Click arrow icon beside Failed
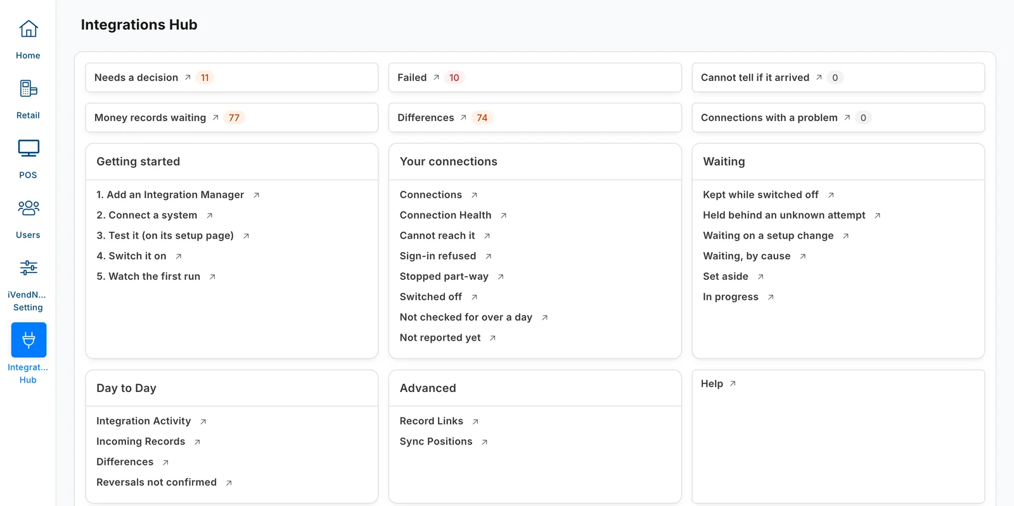This screenshot has width=1014, height=506. point(436,78)
